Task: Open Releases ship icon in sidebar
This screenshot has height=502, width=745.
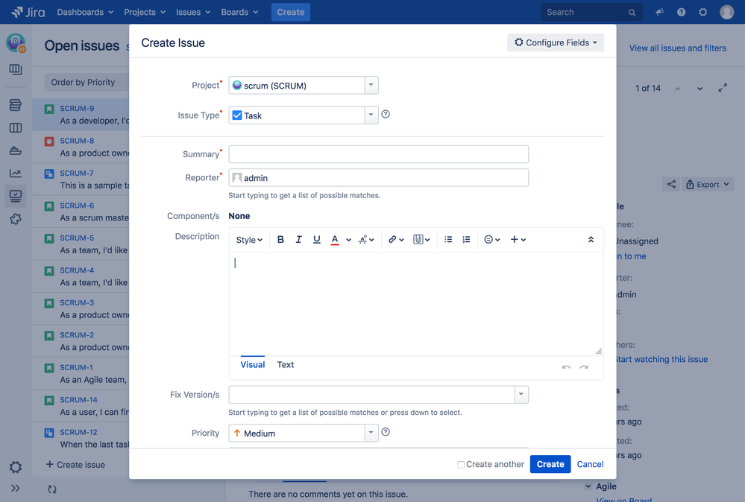Action: coord(15,150)
